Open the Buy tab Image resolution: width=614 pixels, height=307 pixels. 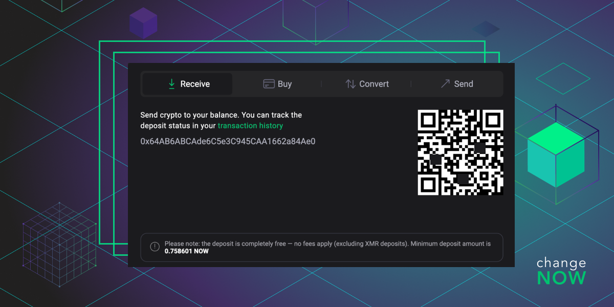point(277,84)
